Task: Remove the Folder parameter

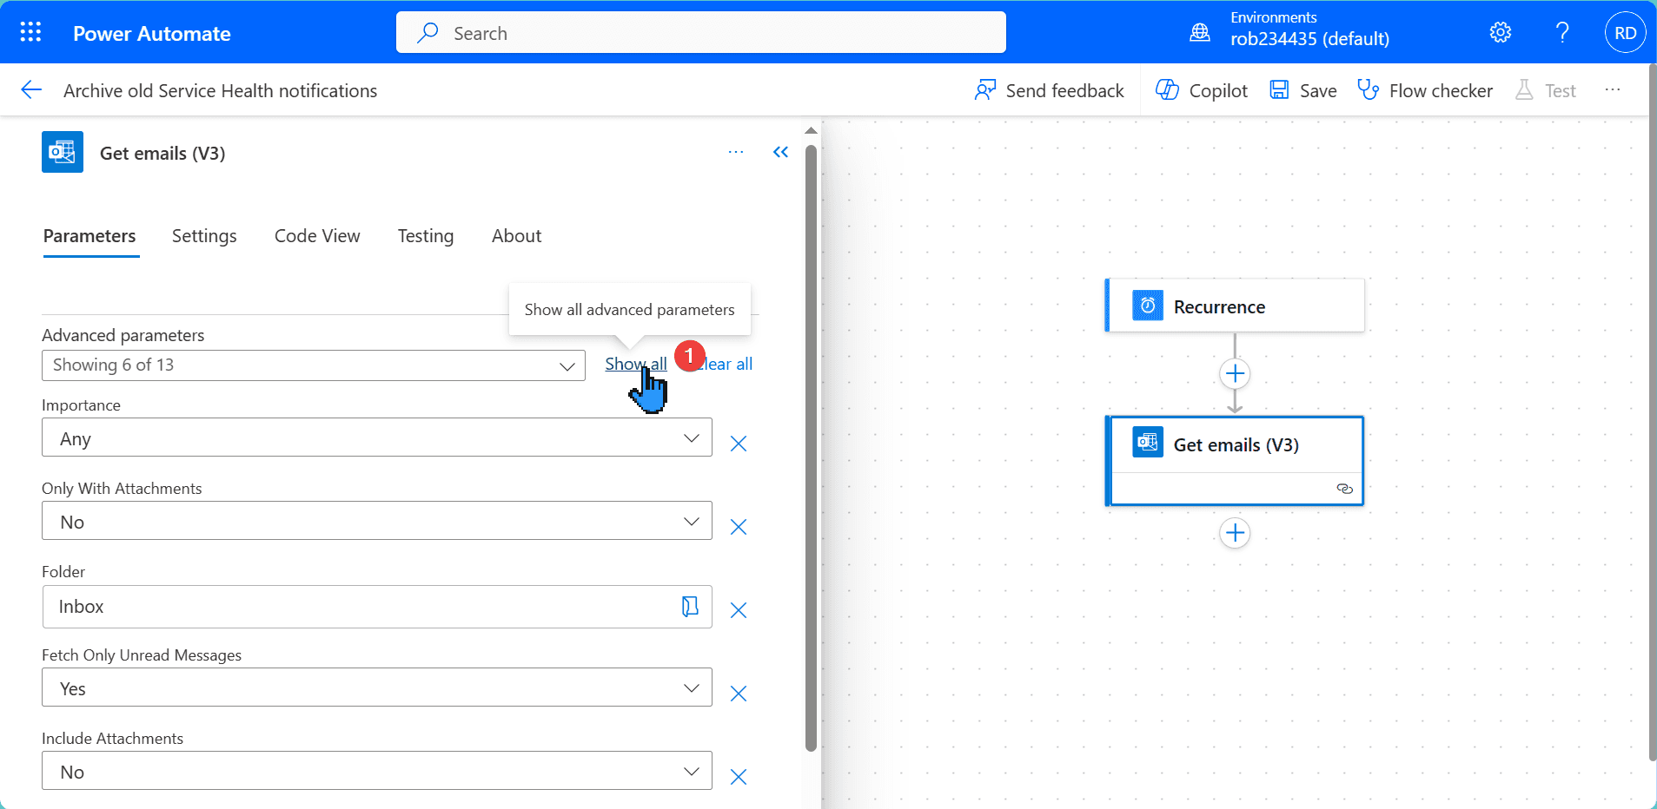Action: click(x=739, y=610)
